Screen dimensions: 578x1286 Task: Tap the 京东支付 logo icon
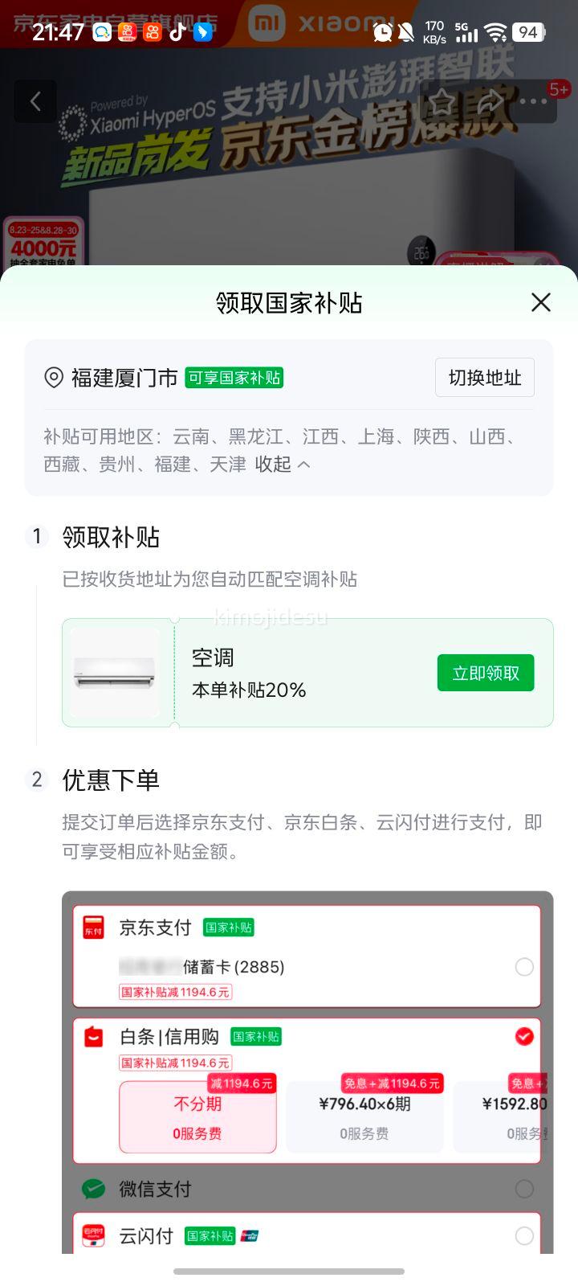pos(94,927)
